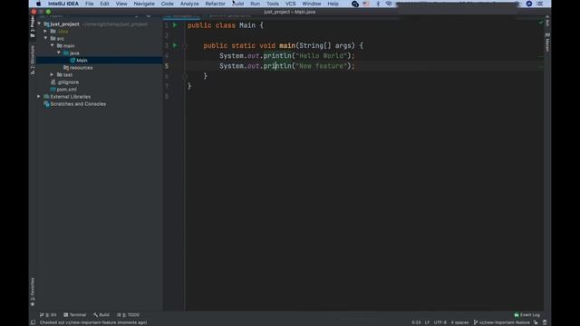Screen dimensions: 580x326
Task: Click the src folder icon
Action: (53, 38)
